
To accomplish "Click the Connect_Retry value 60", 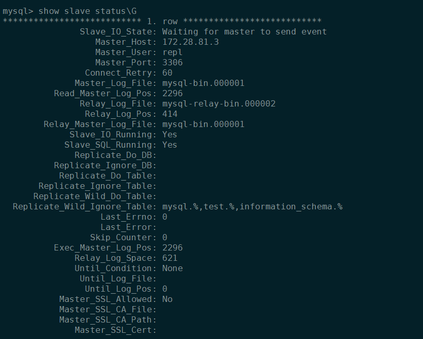I will point(167,73).
